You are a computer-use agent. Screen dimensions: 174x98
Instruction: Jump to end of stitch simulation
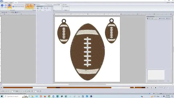pos(147,88)
